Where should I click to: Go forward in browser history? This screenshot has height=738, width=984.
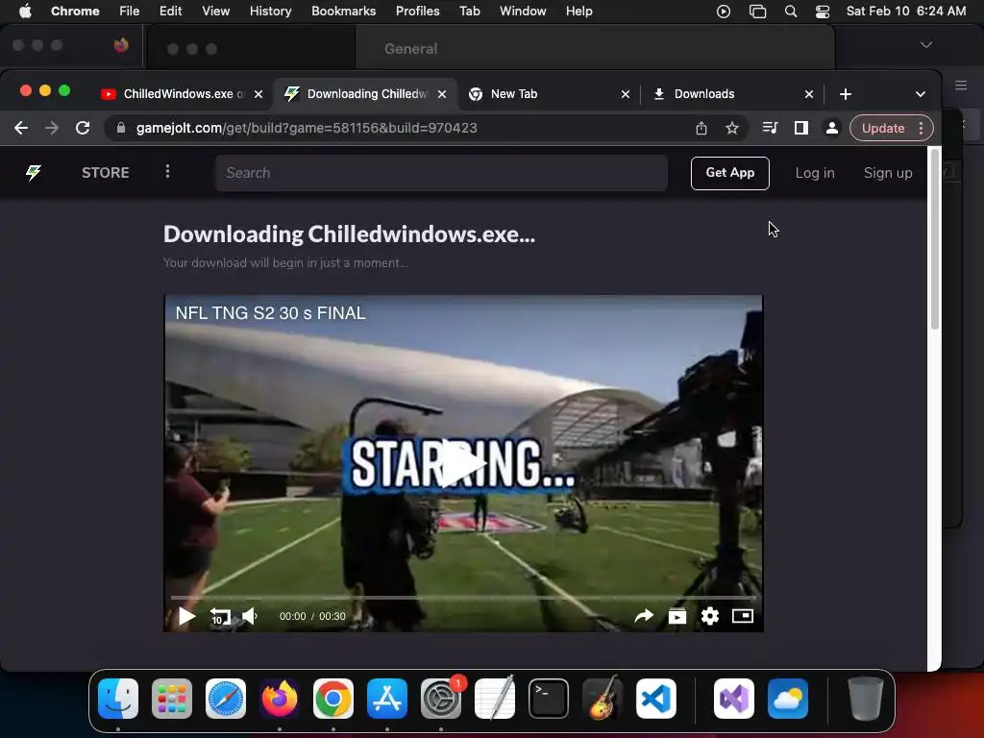pyautogui.click(x=52, y=128)
